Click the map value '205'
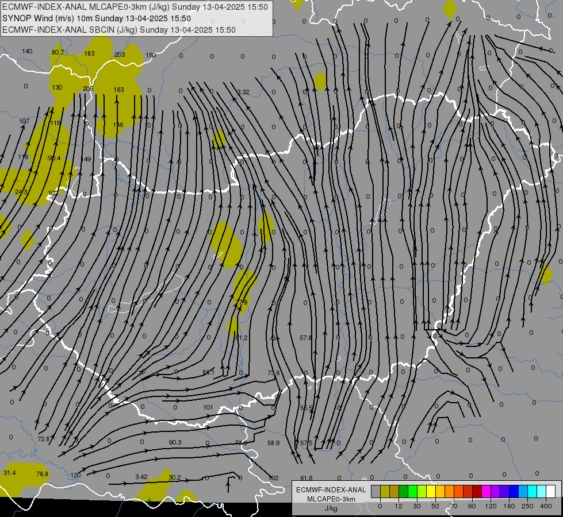 [88, 88]
